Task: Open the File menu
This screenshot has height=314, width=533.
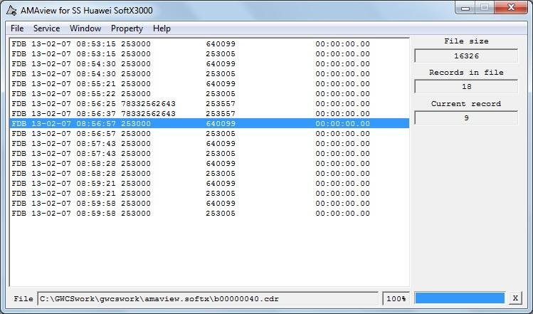Action: point(17,28)
